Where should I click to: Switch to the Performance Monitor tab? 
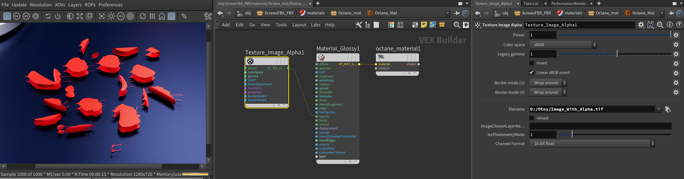coord(569,4)
